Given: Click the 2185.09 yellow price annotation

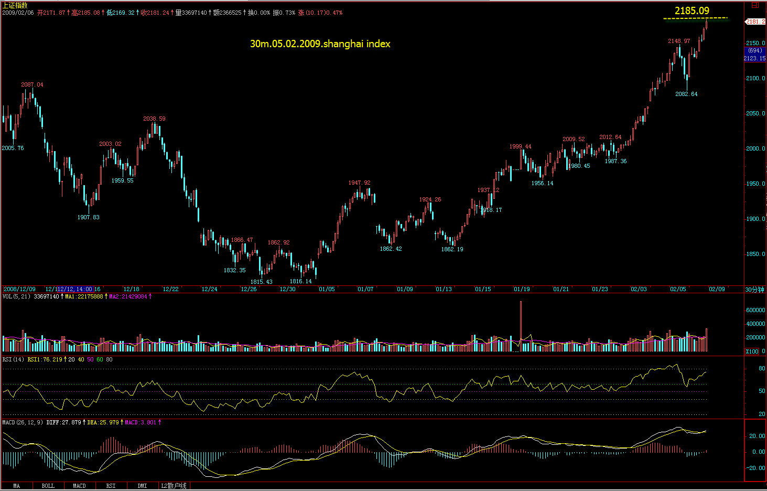Looking at the screenshot, I should 692,10.
